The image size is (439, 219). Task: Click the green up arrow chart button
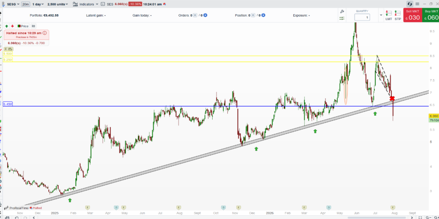pyautogui.click(x=6, y=26)
